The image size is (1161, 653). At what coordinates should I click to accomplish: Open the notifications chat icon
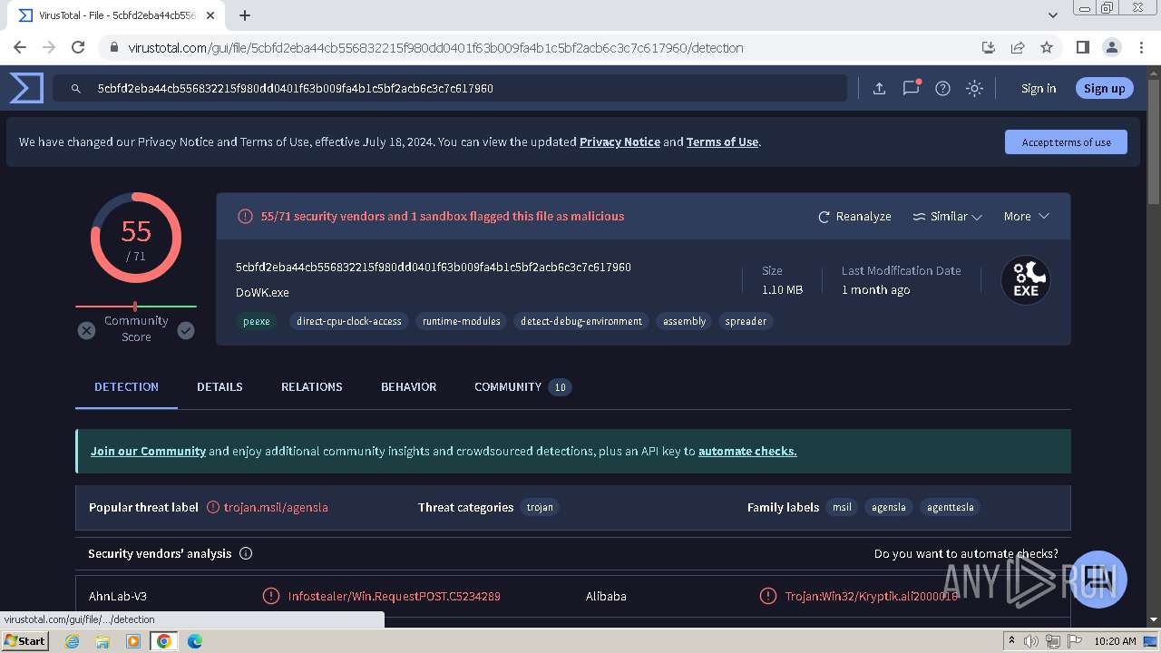(x=911, y=88)
